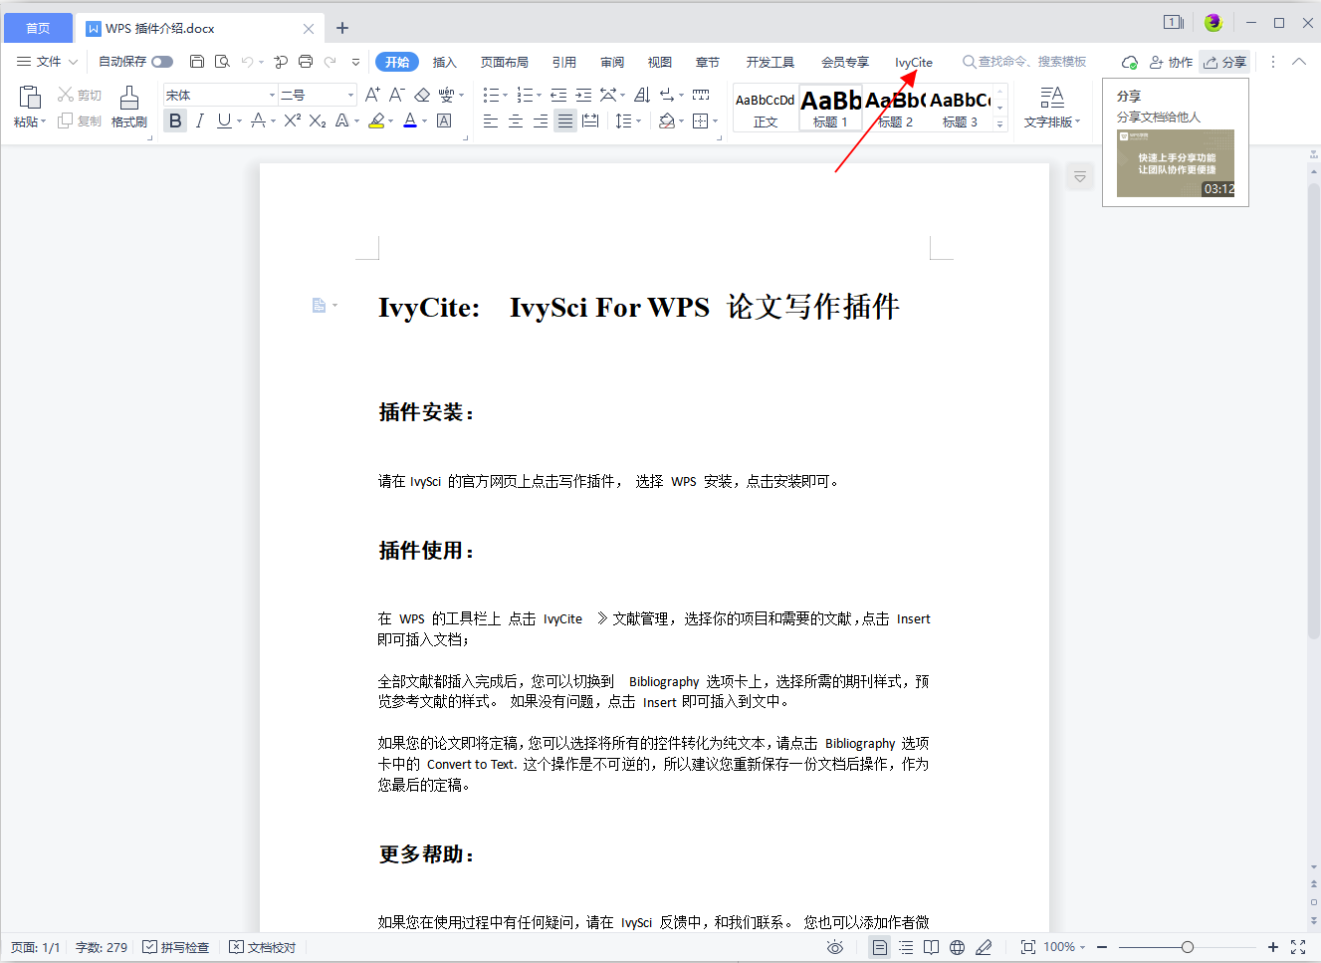This screenshot has height=963, width=1321.
Task: Toggle the 自动保存 autosave switch
Action: (x=162, y=62)
